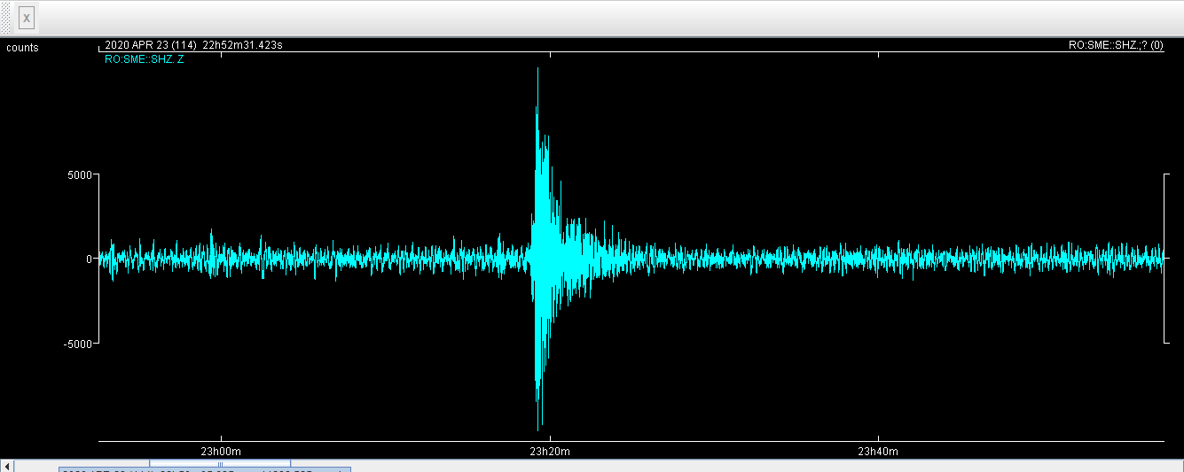
Task: Click the start time 2020 APR 23 (114) text
Action: tap(150, 45)
